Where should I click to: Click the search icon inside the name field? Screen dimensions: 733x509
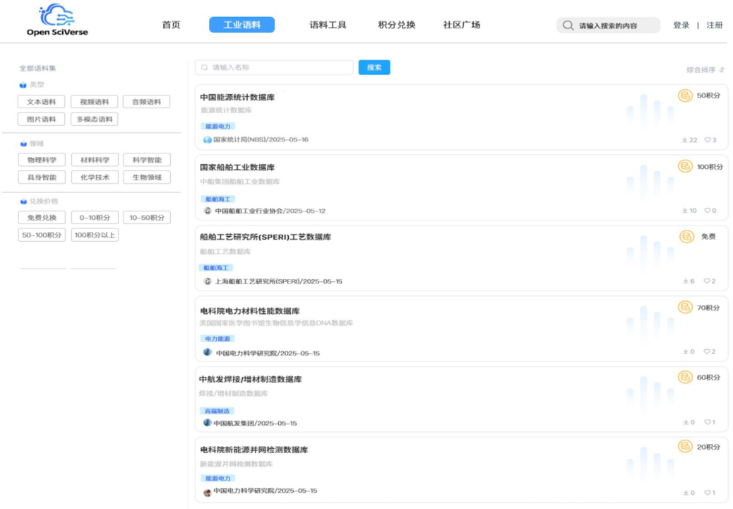click(204, 67)
